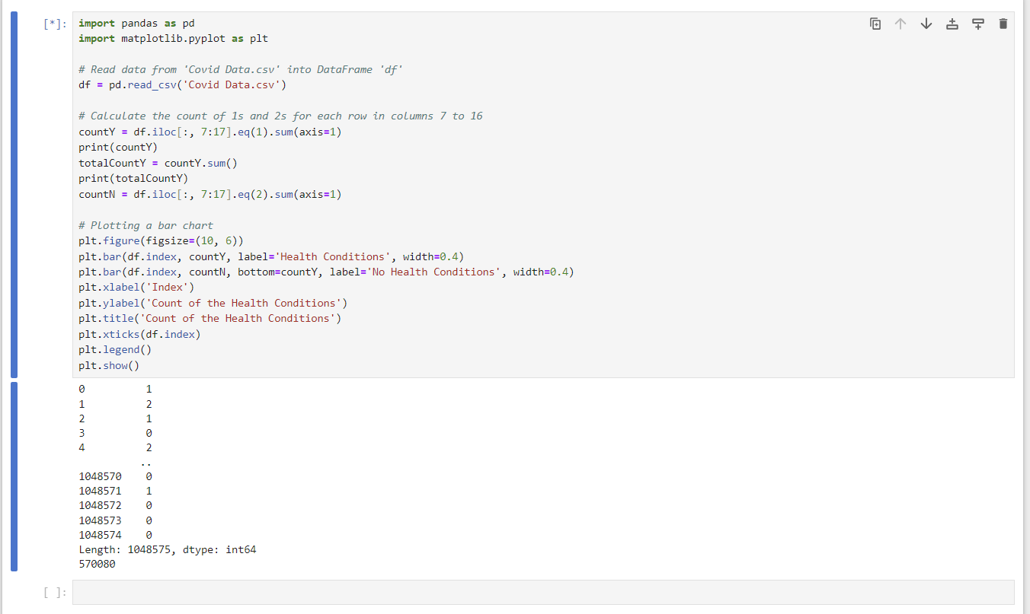
Task: Click the plt.bar line labeled 'No Health Conditions'
Action: click(x=326, y=272)
